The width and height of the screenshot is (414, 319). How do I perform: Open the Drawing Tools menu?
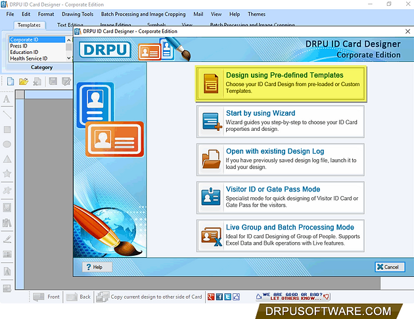[78, 14]
